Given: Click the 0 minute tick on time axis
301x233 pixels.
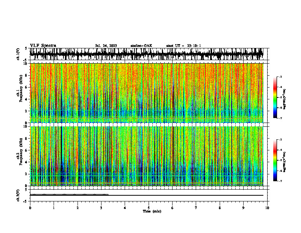Looking at the screenshot, I should point(30,208).
